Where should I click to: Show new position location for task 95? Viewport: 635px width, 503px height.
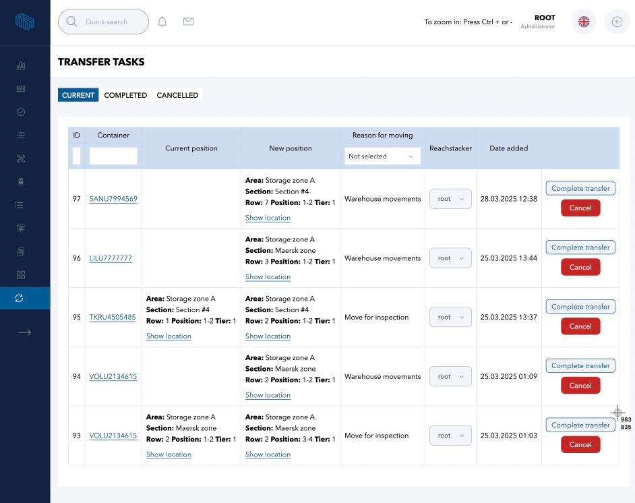[268, 336]
